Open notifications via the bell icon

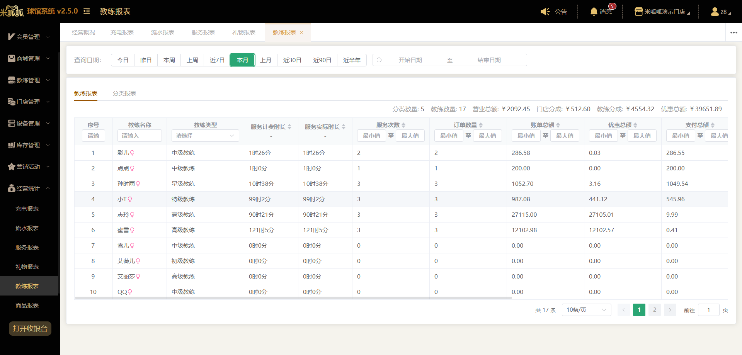point(594,12)
